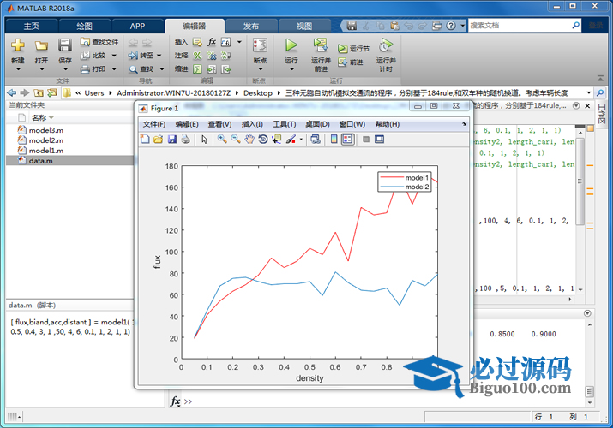Click the 断点 (Breakpoints) icon
Image resolution: width=613 pixels, height=428 pixels.
260,45
